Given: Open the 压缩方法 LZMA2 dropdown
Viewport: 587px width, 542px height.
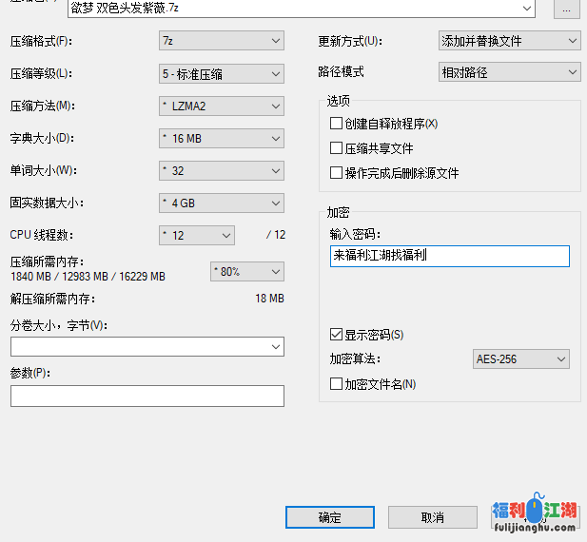Looking at the screenshot, I should [x=221, y=106].
